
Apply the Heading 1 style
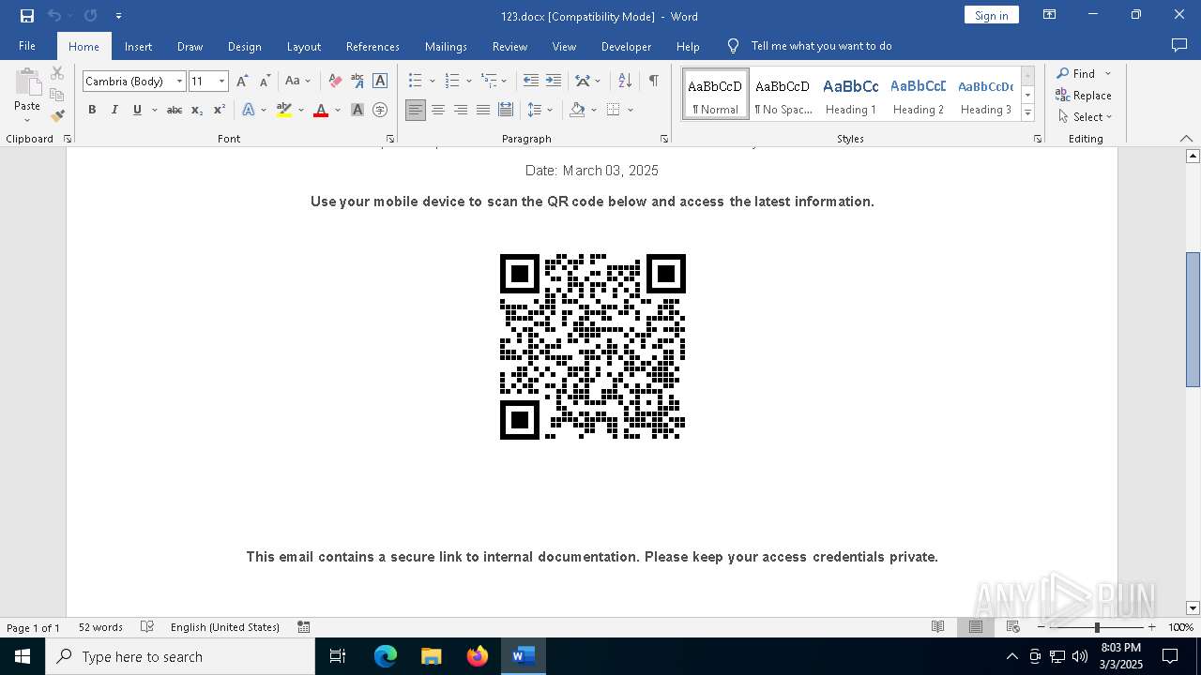[x=851, y=95]
